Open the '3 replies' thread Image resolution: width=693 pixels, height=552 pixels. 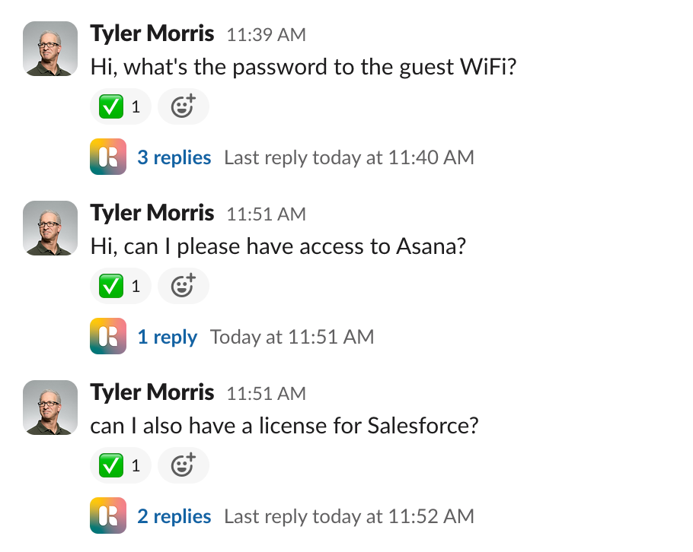[174, 157]
